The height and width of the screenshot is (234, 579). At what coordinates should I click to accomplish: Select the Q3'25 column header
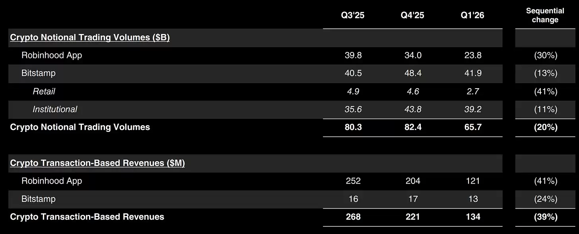click(353, 15)
